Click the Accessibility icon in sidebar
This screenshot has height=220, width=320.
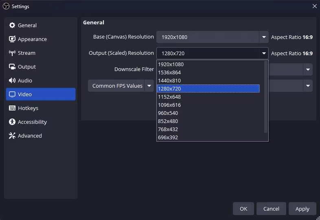pos(12,122)
